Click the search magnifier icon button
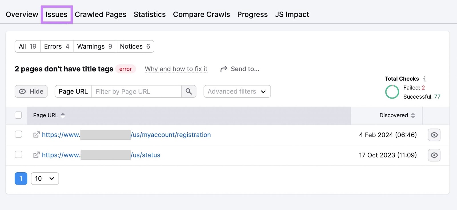The height and width of the screenshot is (210, 457). [189, 91]
